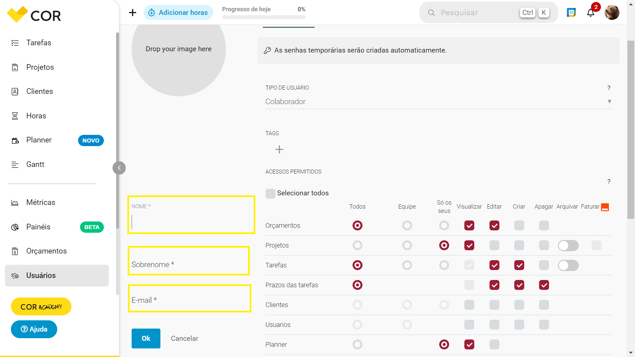The image size is (635, 357).
Task: Click the NOVO badge next to Planner
Action: point(91,140)
